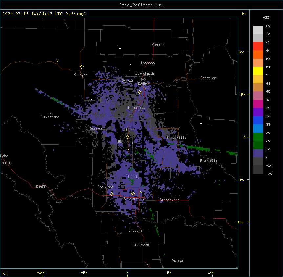Click the yellow diamond marker above Calgary label
This screenshot has width=283, height=277.
(x=133, y=194)
